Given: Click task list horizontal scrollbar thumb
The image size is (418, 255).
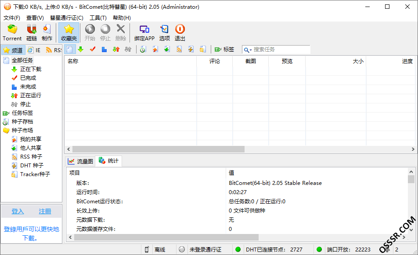Looking at the screenshot, I should pos(159,149).
